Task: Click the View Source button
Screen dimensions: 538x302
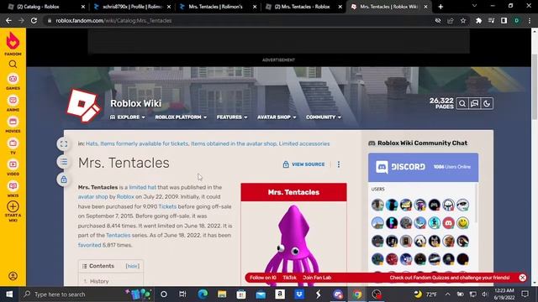Action: (x=303, y=164)
